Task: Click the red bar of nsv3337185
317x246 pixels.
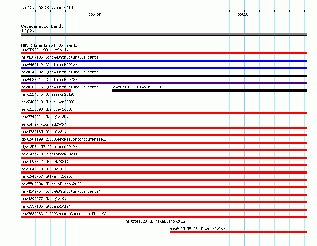Action: [x=164, y=210]
